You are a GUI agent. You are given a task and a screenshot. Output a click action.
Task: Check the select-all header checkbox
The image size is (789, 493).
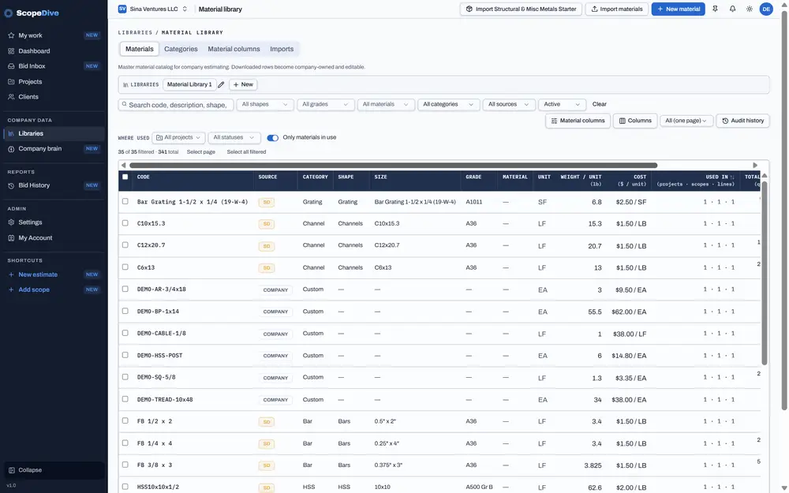[125, 177]
